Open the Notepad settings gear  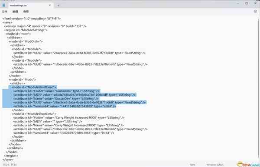coord(255,11)
